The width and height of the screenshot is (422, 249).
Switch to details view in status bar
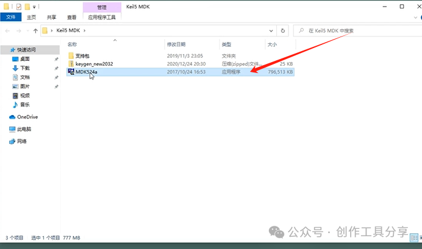pos(414,237)
